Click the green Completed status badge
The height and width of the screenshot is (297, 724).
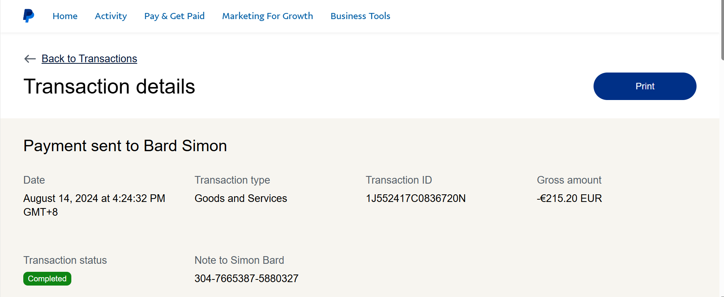click(47, 279)
